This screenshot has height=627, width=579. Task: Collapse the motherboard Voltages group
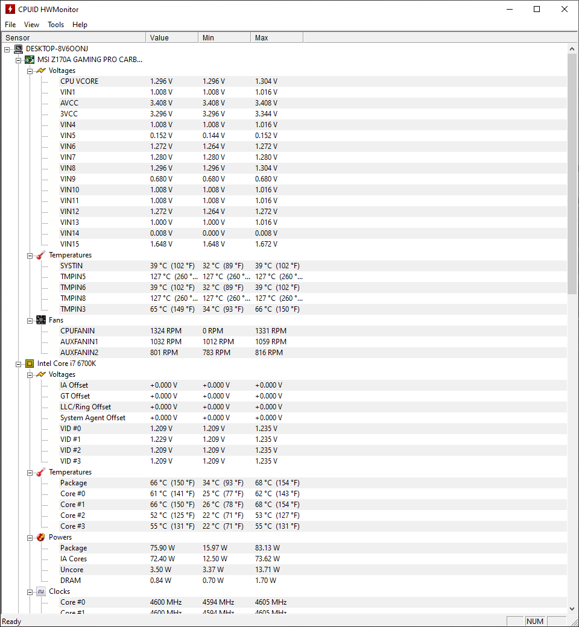tap(30, 71)
